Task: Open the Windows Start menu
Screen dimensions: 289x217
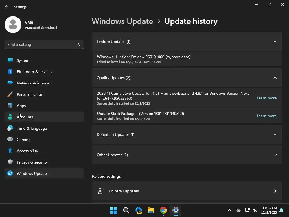Action: (x=113, y=210)
